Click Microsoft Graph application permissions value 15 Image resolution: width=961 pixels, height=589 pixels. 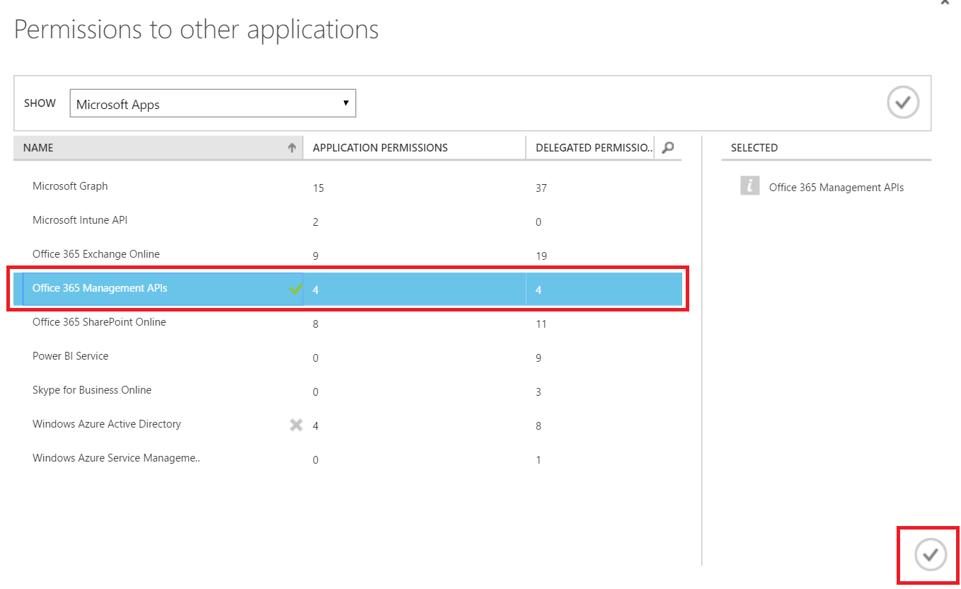pos(318,188)
